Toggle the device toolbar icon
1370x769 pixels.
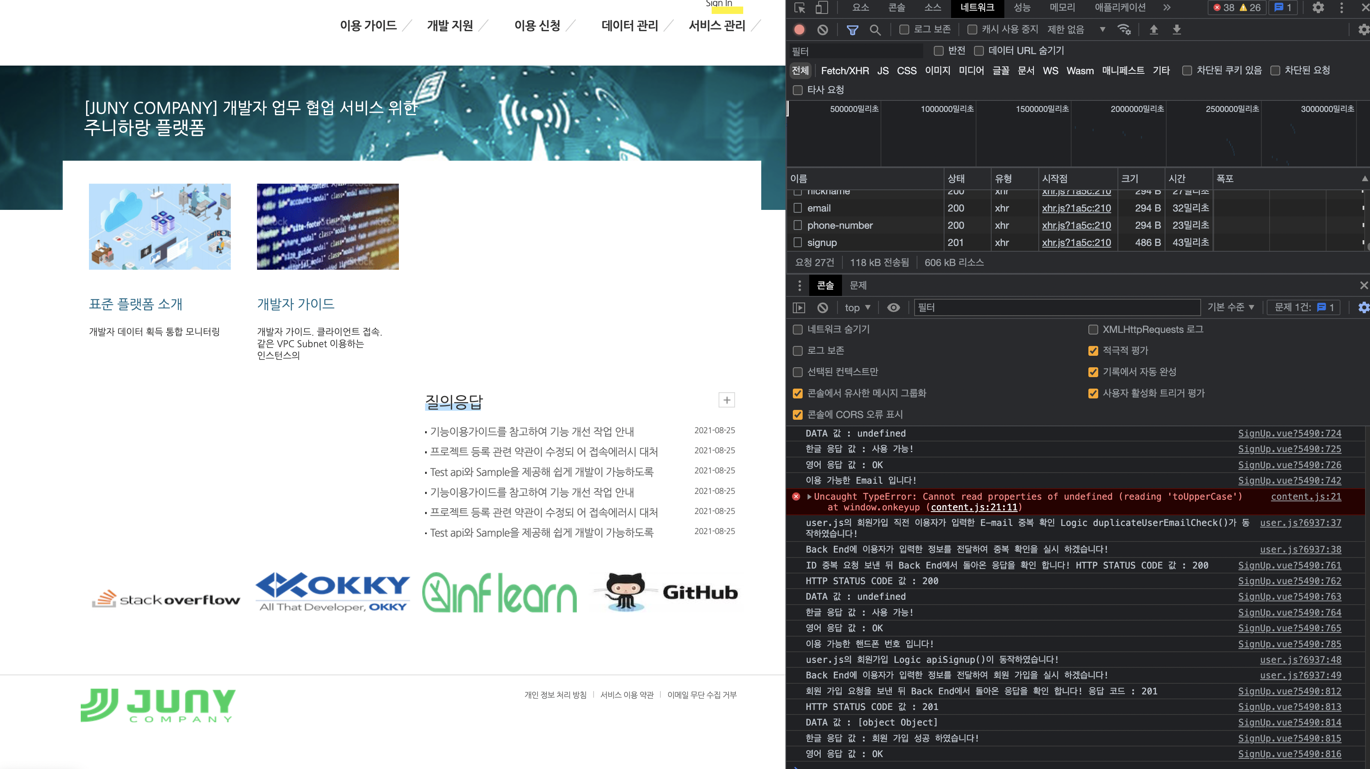pos(822,8)
